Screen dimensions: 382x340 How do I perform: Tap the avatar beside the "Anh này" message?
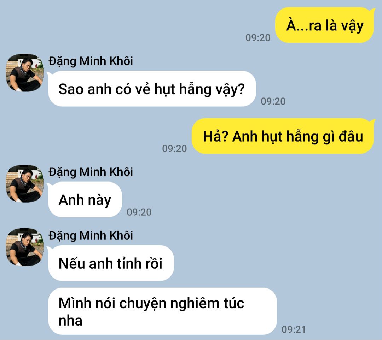point(25,184)
